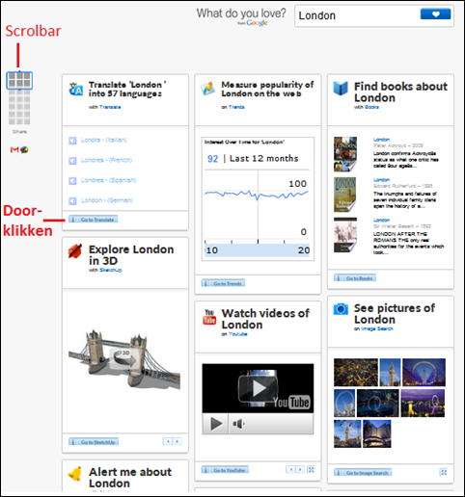465x497 pixels.
Task: Click the Books card icon
Action: 341,89
